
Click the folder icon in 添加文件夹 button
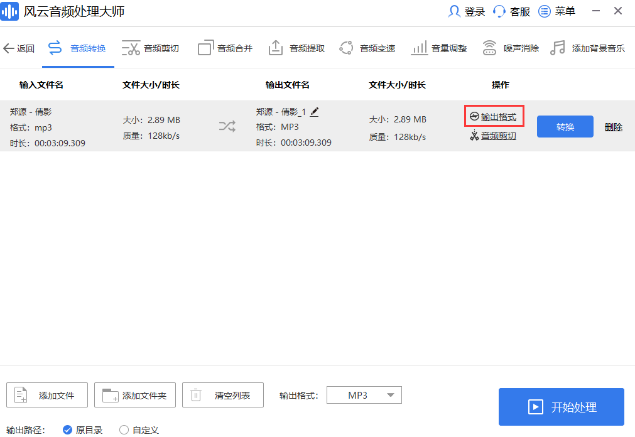(110, 396)
